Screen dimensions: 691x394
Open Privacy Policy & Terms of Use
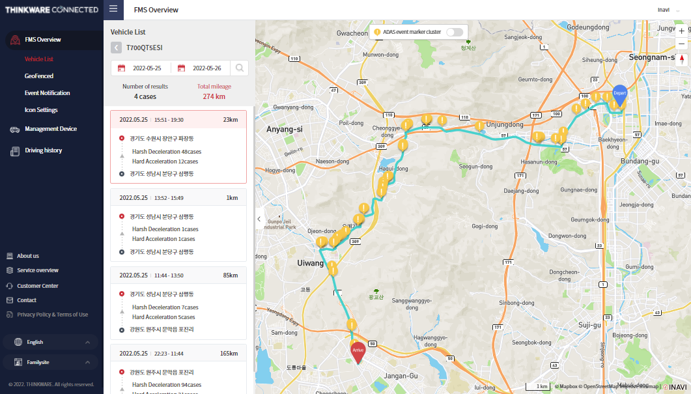[x=53, y=315]
